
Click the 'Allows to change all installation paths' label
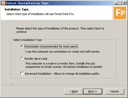pyautogui.click(x=76, y=74)
